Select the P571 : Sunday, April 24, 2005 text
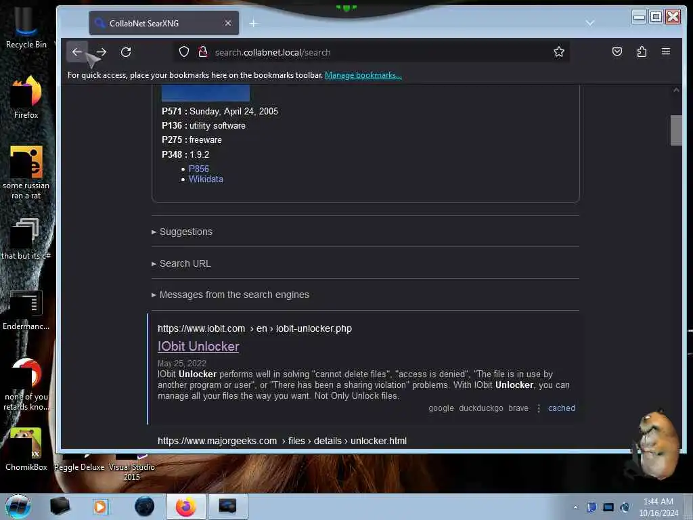The image size is (693, 520). pos(220,112)
